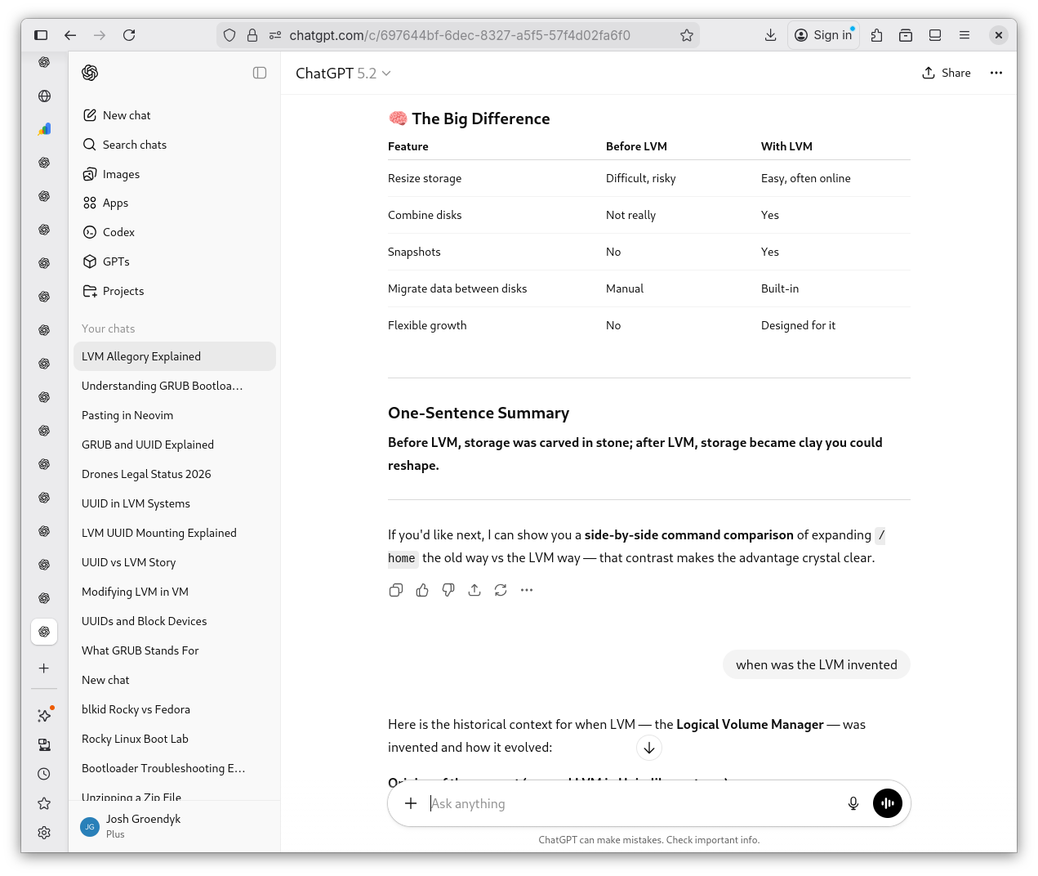The height and width of the screenshot is (876, 1038).
Task: Click the plus attach icon in the prompt box
Action: click(411, 803)
